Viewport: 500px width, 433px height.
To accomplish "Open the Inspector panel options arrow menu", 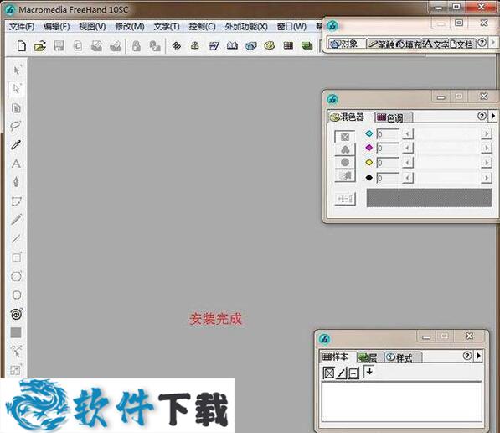I will 493,42.
